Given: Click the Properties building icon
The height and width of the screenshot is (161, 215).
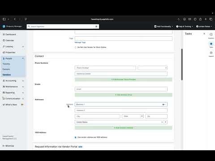Looking at the screenshot, I should click(x=4, y=52).
